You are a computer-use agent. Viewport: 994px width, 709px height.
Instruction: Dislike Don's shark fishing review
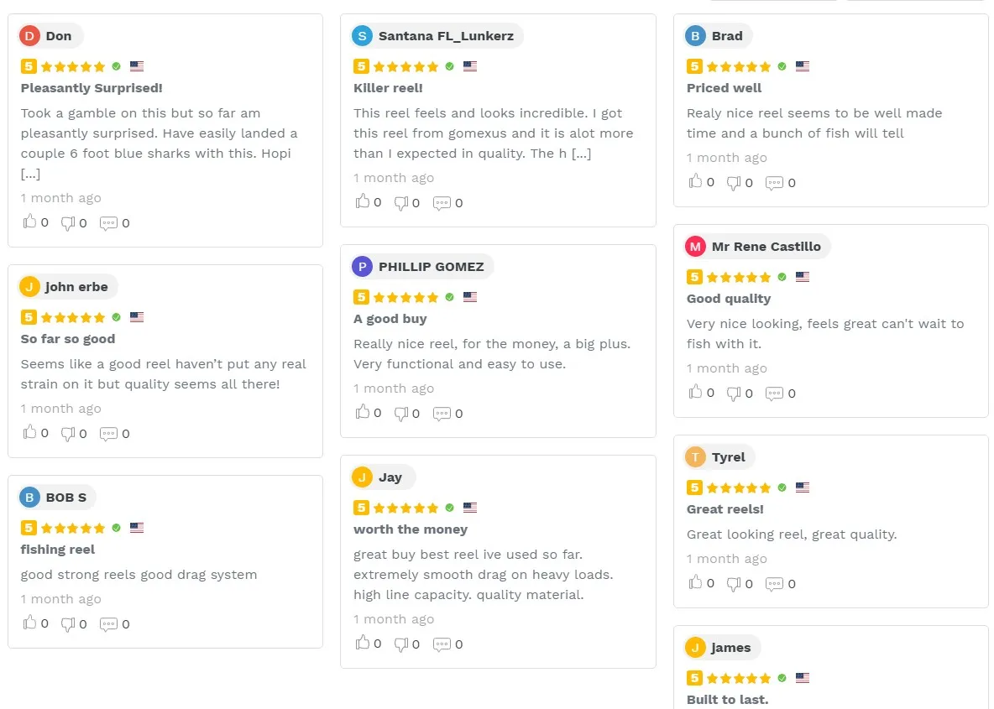coord(69,222)
